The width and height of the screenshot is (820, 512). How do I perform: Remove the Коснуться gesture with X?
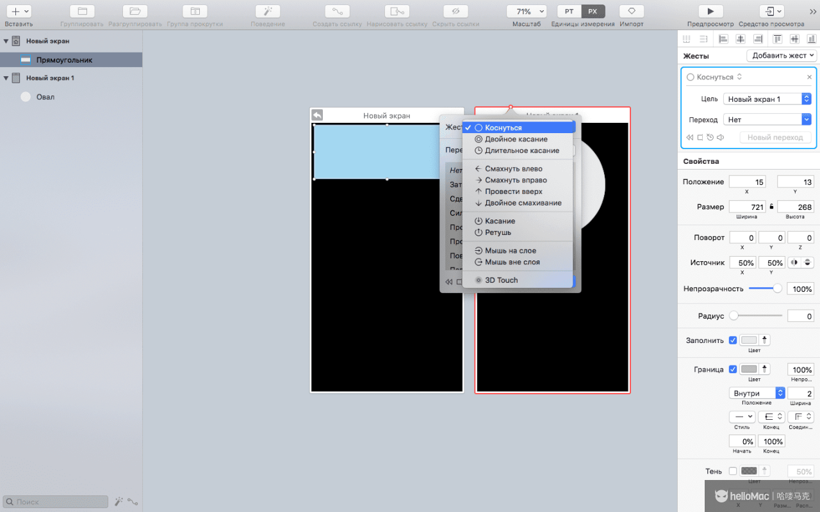pos(809,77)
